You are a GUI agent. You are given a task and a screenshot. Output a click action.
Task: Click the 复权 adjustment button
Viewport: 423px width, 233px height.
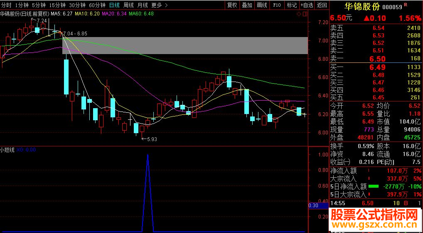232,5
